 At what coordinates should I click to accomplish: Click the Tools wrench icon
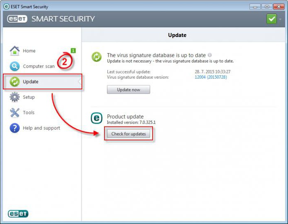click(x=14, y=112)
